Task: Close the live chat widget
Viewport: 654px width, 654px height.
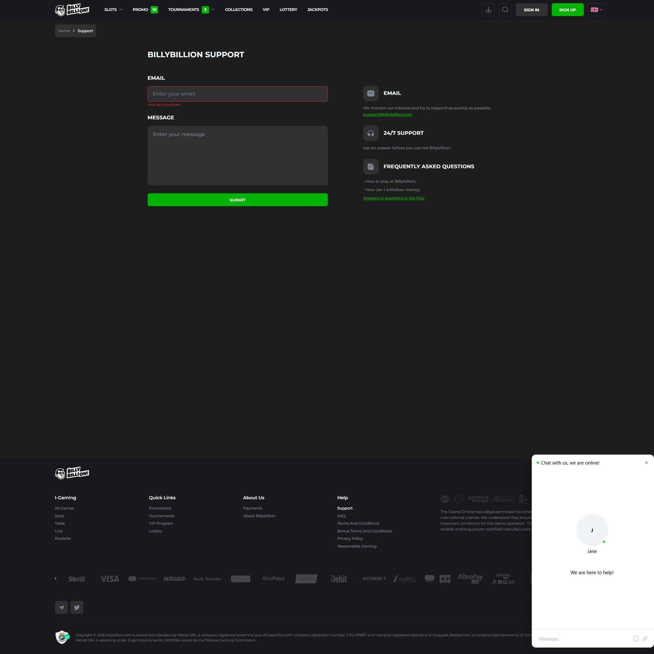Action: coord(646,463)
